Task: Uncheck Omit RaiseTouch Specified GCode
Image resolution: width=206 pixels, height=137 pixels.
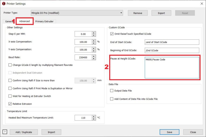Action: 112,34
